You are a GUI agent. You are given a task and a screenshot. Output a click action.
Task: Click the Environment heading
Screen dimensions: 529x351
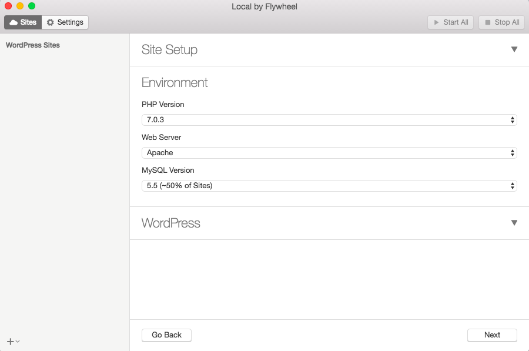[x=175, y=83]
